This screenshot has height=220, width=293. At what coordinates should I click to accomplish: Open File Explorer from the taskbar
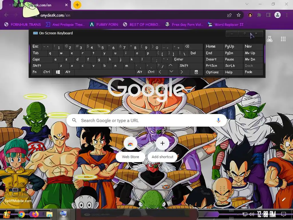pos(50,214)
